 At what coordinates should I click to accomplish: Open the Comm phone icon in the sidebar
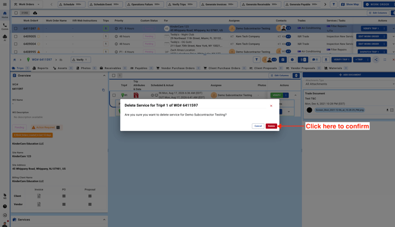[5, 27]
